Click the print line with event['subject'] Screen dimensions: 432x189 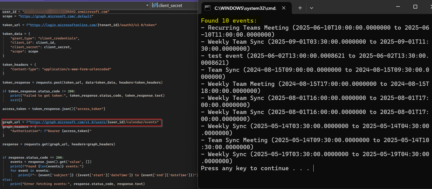[x=108, y=175]
